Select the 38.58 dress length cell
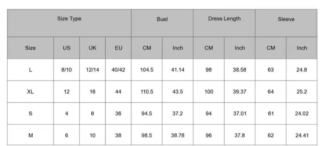Image resolution: width=326 pixels, height=146 pixels. 240,70
